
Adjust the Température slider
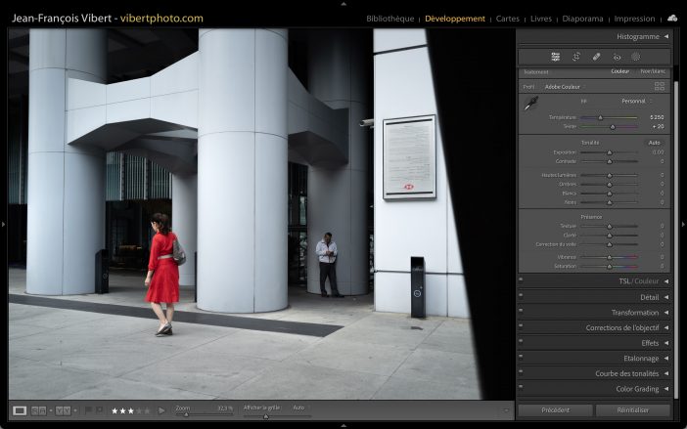600,117
